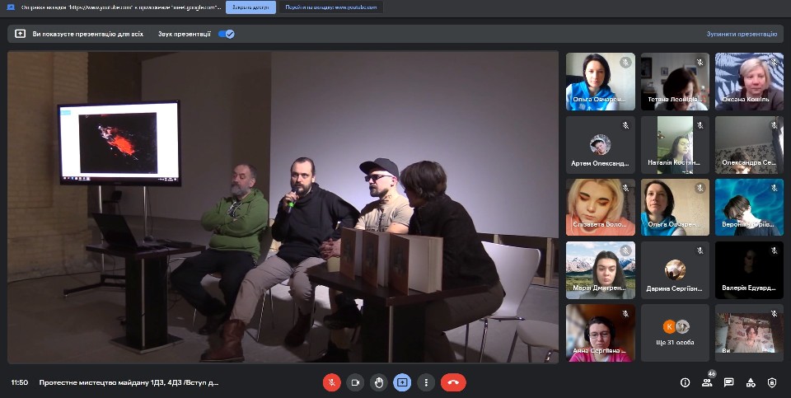
Task: Click muted mic icon on Анна Сергіївна tile
Action: (x=625, y=313)
